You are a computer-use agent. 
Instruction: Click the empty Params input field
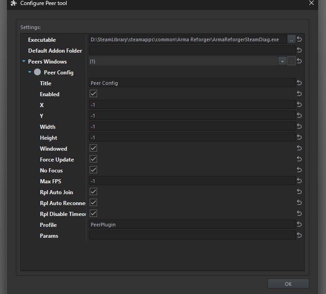click(192, 235)
